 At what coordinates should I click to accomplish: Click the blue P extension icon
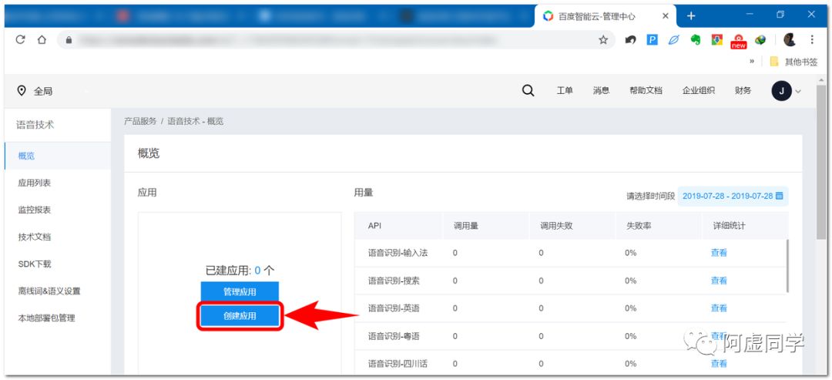pos(653,40)
